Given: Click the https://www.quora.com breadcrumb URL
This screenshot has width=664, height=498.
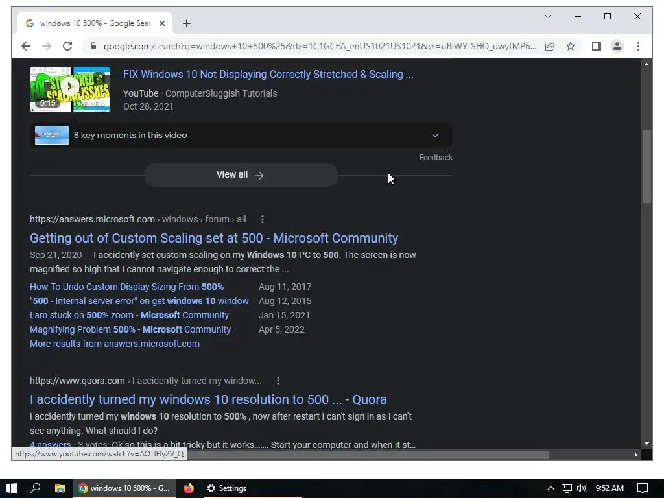Looking at the screenshot, I should pos(77,381).
